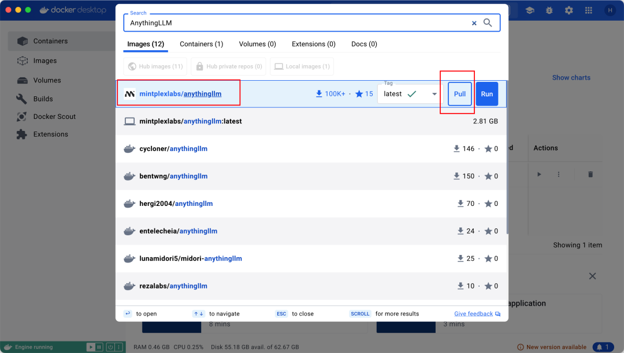Select the entelecheia/anythingllm result
This screenshot has width=624, height=353.
click(x=311, y=231)
